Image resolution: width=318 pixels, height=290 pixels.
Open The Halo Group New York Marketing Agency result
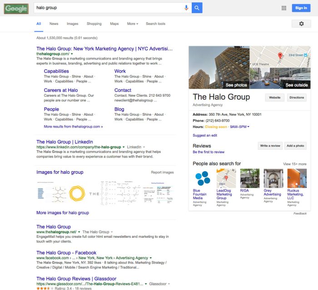(x=104, y=49)
